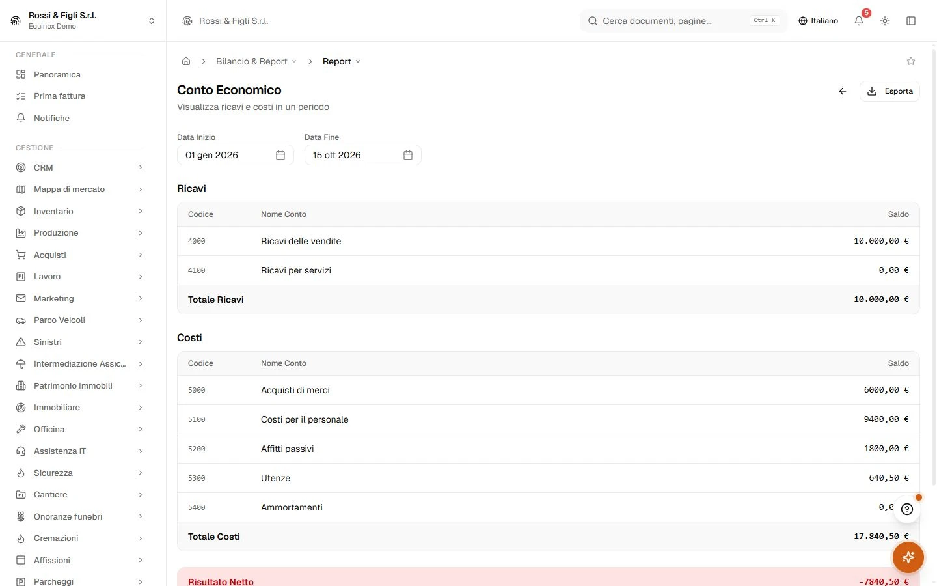Viewport: 937px width, 586px height.
Task: Click the search magnifier icon
Action: point(593,21)
